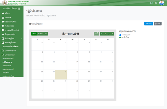Select the highlighted calendar day 20

pos(61,75)
